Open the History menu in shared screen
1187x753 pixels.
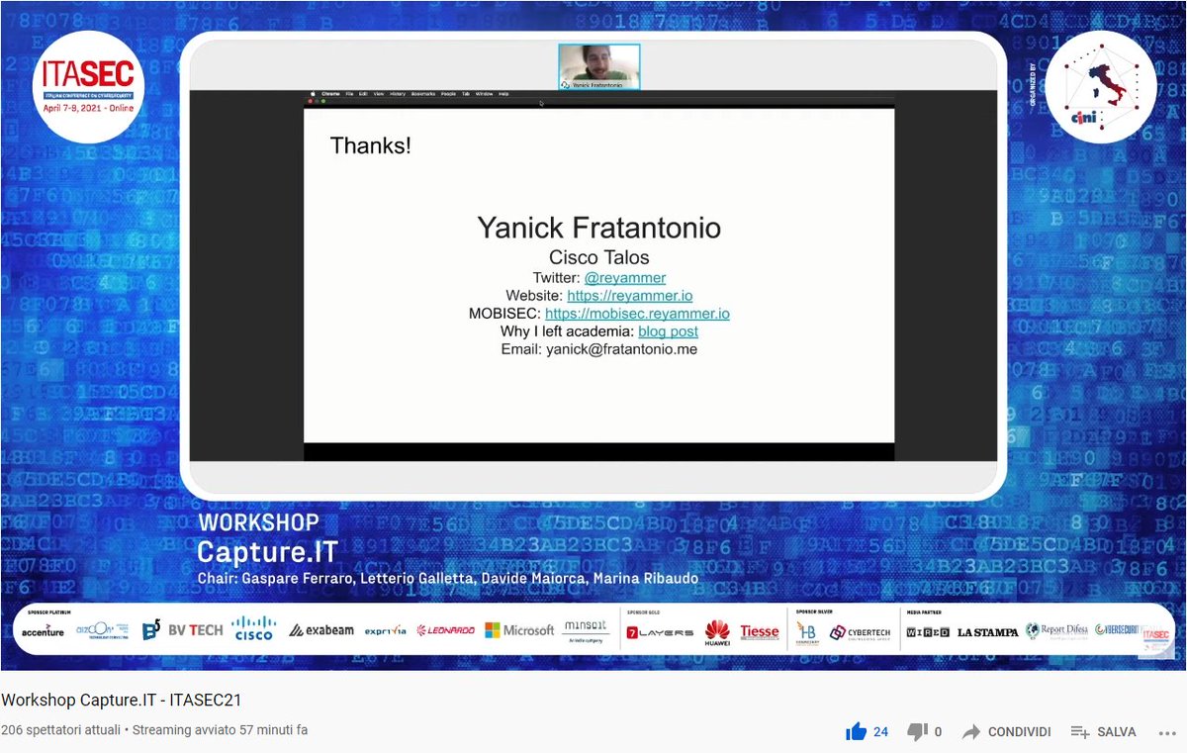pyautogui.click(x=398, y=94)
